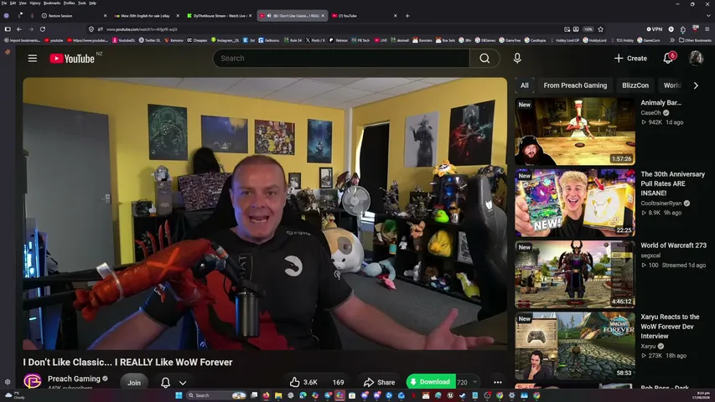The image size is (715, 402).
Task: Open the VPN panel in toolbar
Action: [655, 29]
